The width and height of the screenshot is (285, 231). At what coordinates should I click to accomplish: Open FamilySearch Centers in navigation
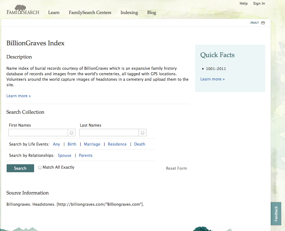(x=90, y=13)
